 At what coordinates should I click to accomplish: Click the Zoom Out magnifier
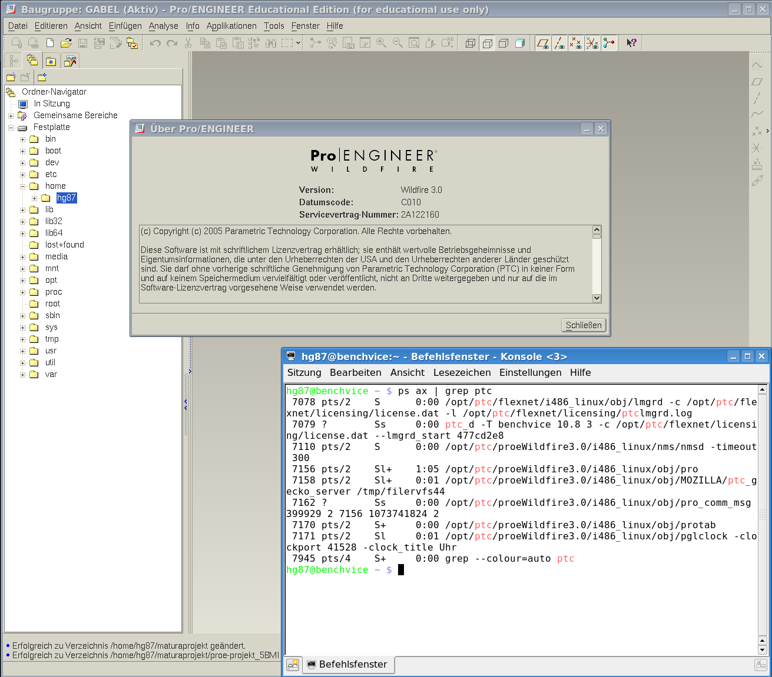[x=397, y=43]
